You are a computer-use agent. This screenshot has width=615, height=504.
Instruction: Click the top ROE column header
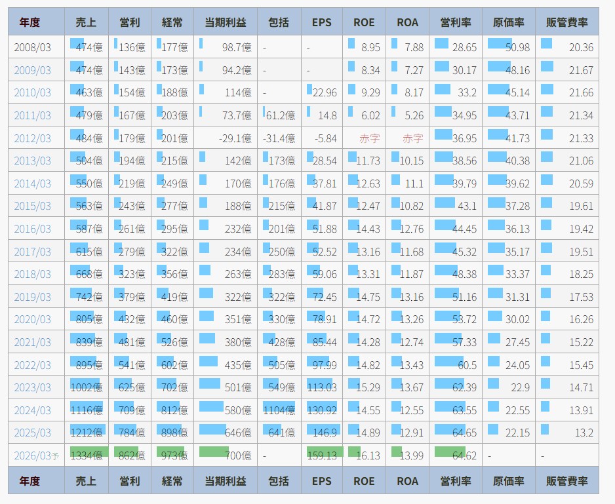365,22
